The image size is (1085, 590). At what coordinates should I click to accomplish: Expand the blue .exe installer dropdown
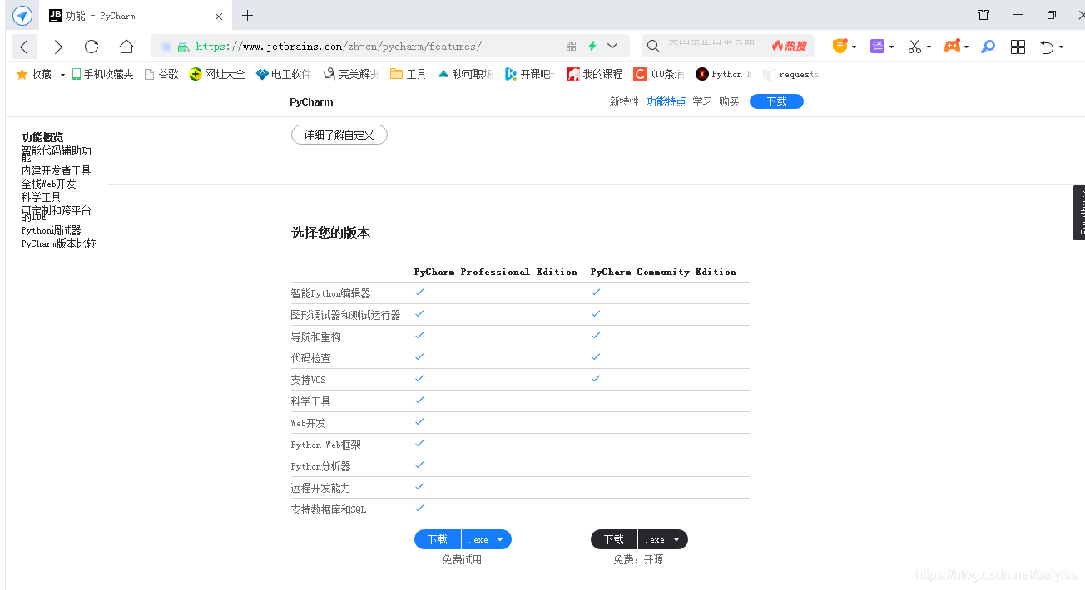487,539
